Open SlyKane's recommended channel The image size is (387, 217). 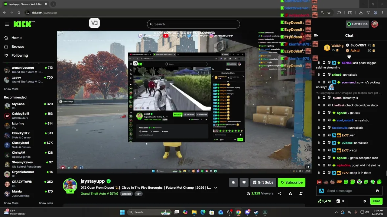click(x=28, y=106)
